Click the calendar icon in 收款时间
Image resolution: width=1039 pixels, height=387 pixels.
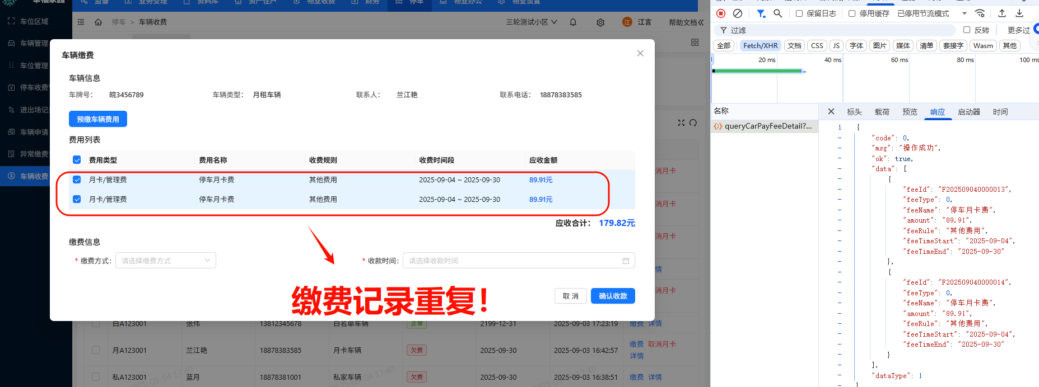(626, 261)
